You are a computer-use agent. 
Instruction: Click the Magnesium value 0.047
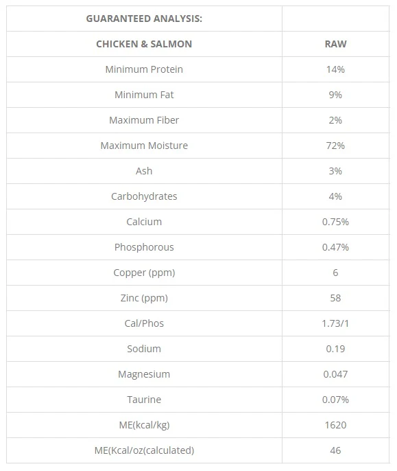click(x=335, y=374)
